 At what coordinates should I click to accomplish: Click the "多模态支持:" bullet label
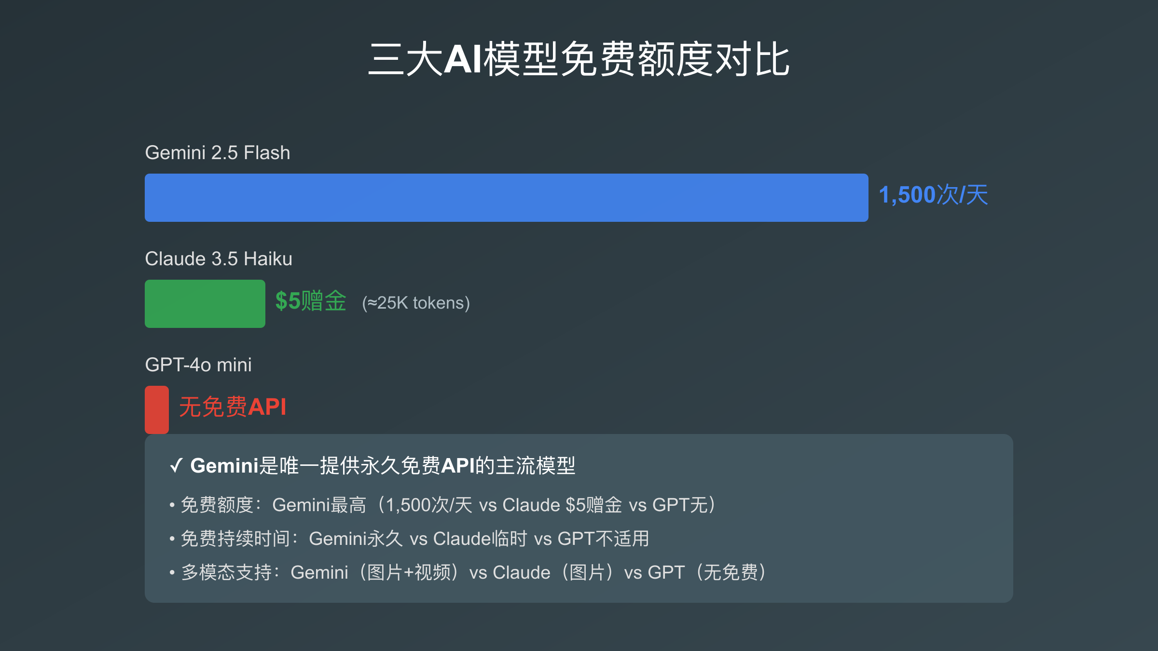(x=231, y=572)
